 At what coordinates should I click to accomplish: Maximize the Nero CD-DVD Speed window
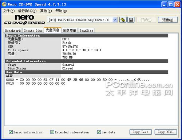click(171, 4)
